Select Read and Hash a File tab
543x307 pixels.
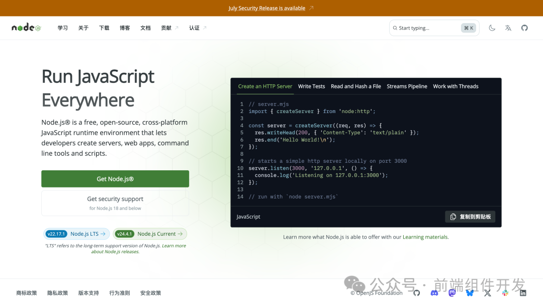point(355,86)
